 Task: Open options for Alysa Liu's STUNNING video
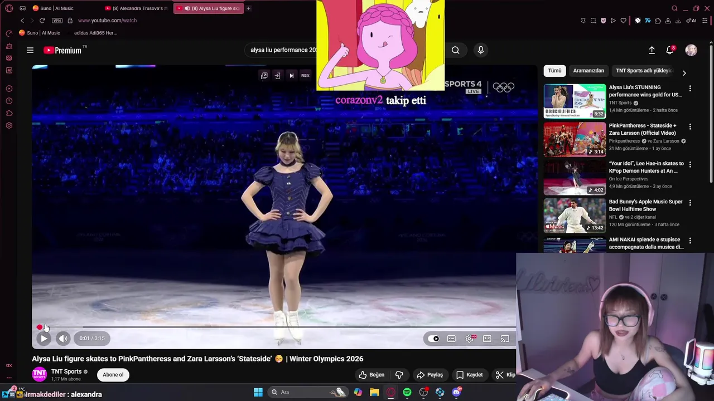(x=690, y=89)
